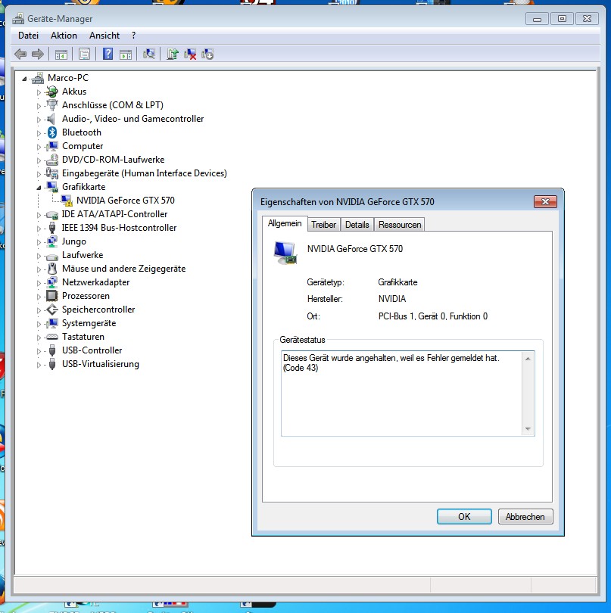
Task: Expand the USB-Virtualisierung node
Action: (x=39, y=365)
